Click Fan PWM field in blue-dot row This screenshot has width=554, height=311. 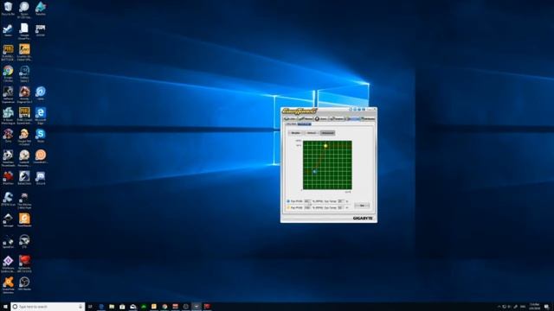tap(307, 201)
